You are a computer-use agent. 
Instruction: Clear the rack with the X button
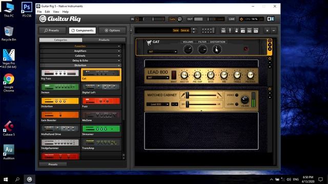[267, 31]
